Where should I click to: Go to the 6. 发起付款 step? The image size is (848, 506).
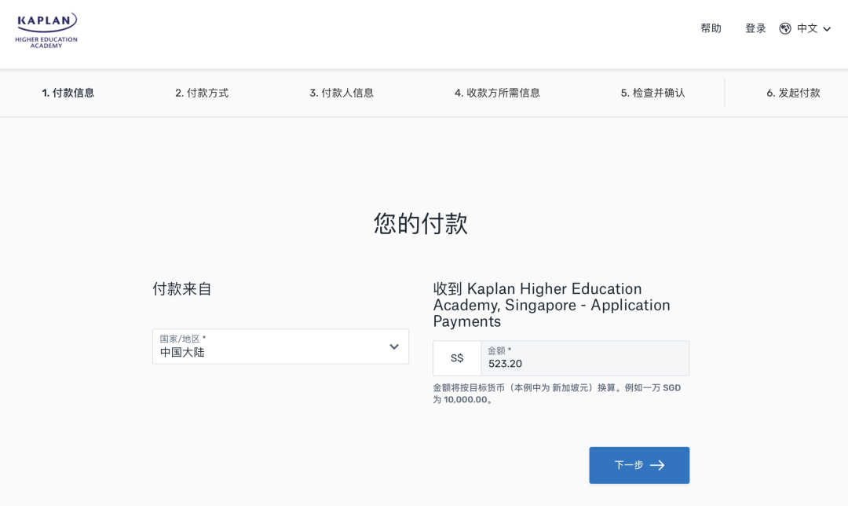point(795,93)
